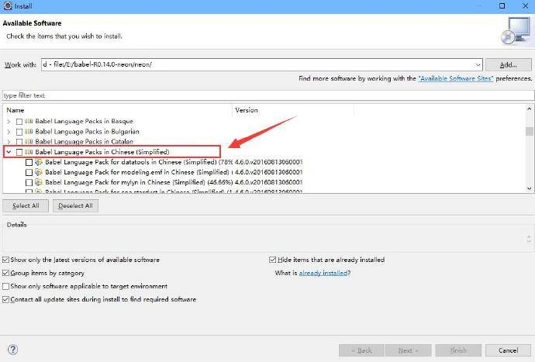Tick the mylyn Chinese language pack checkbox
This screenshot has width=535, height=362.
click(x=29, y=183)
